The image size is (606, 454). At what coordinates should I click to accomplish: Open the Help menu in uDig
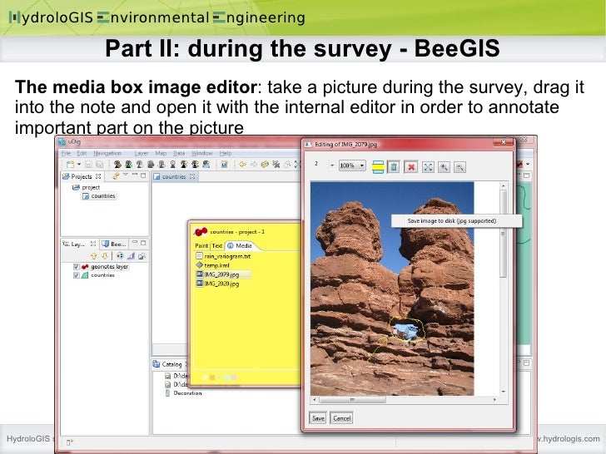(x=226, y=153)
